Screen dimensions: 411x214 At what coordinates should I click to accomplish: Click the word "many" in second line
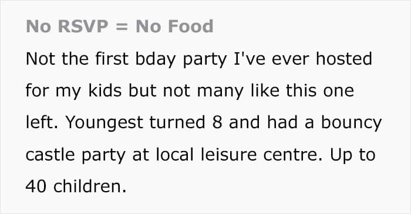[220, 92]
